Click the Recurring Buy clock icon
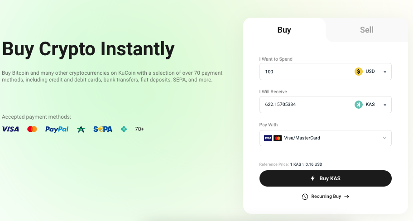This screenshot has width=413, height=221. pyautogui.click(x=305, y=197)
